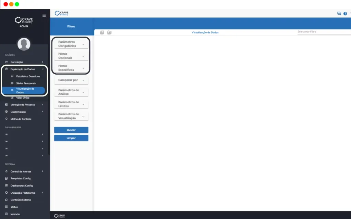Click the Crave Industry logo in sidebar
Screen dimensions: 351x219
pyautogui.click(x=24, y=20)
